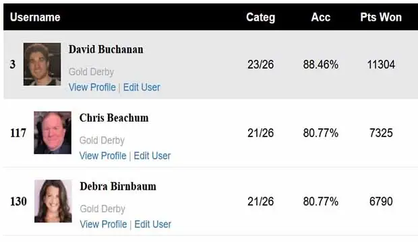The image size is (418, 242).
Task: Click the rank number 117
Action: tap(18, 133)
